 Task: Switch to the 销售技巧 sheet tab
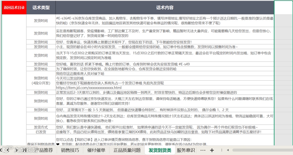coord(70,150)
